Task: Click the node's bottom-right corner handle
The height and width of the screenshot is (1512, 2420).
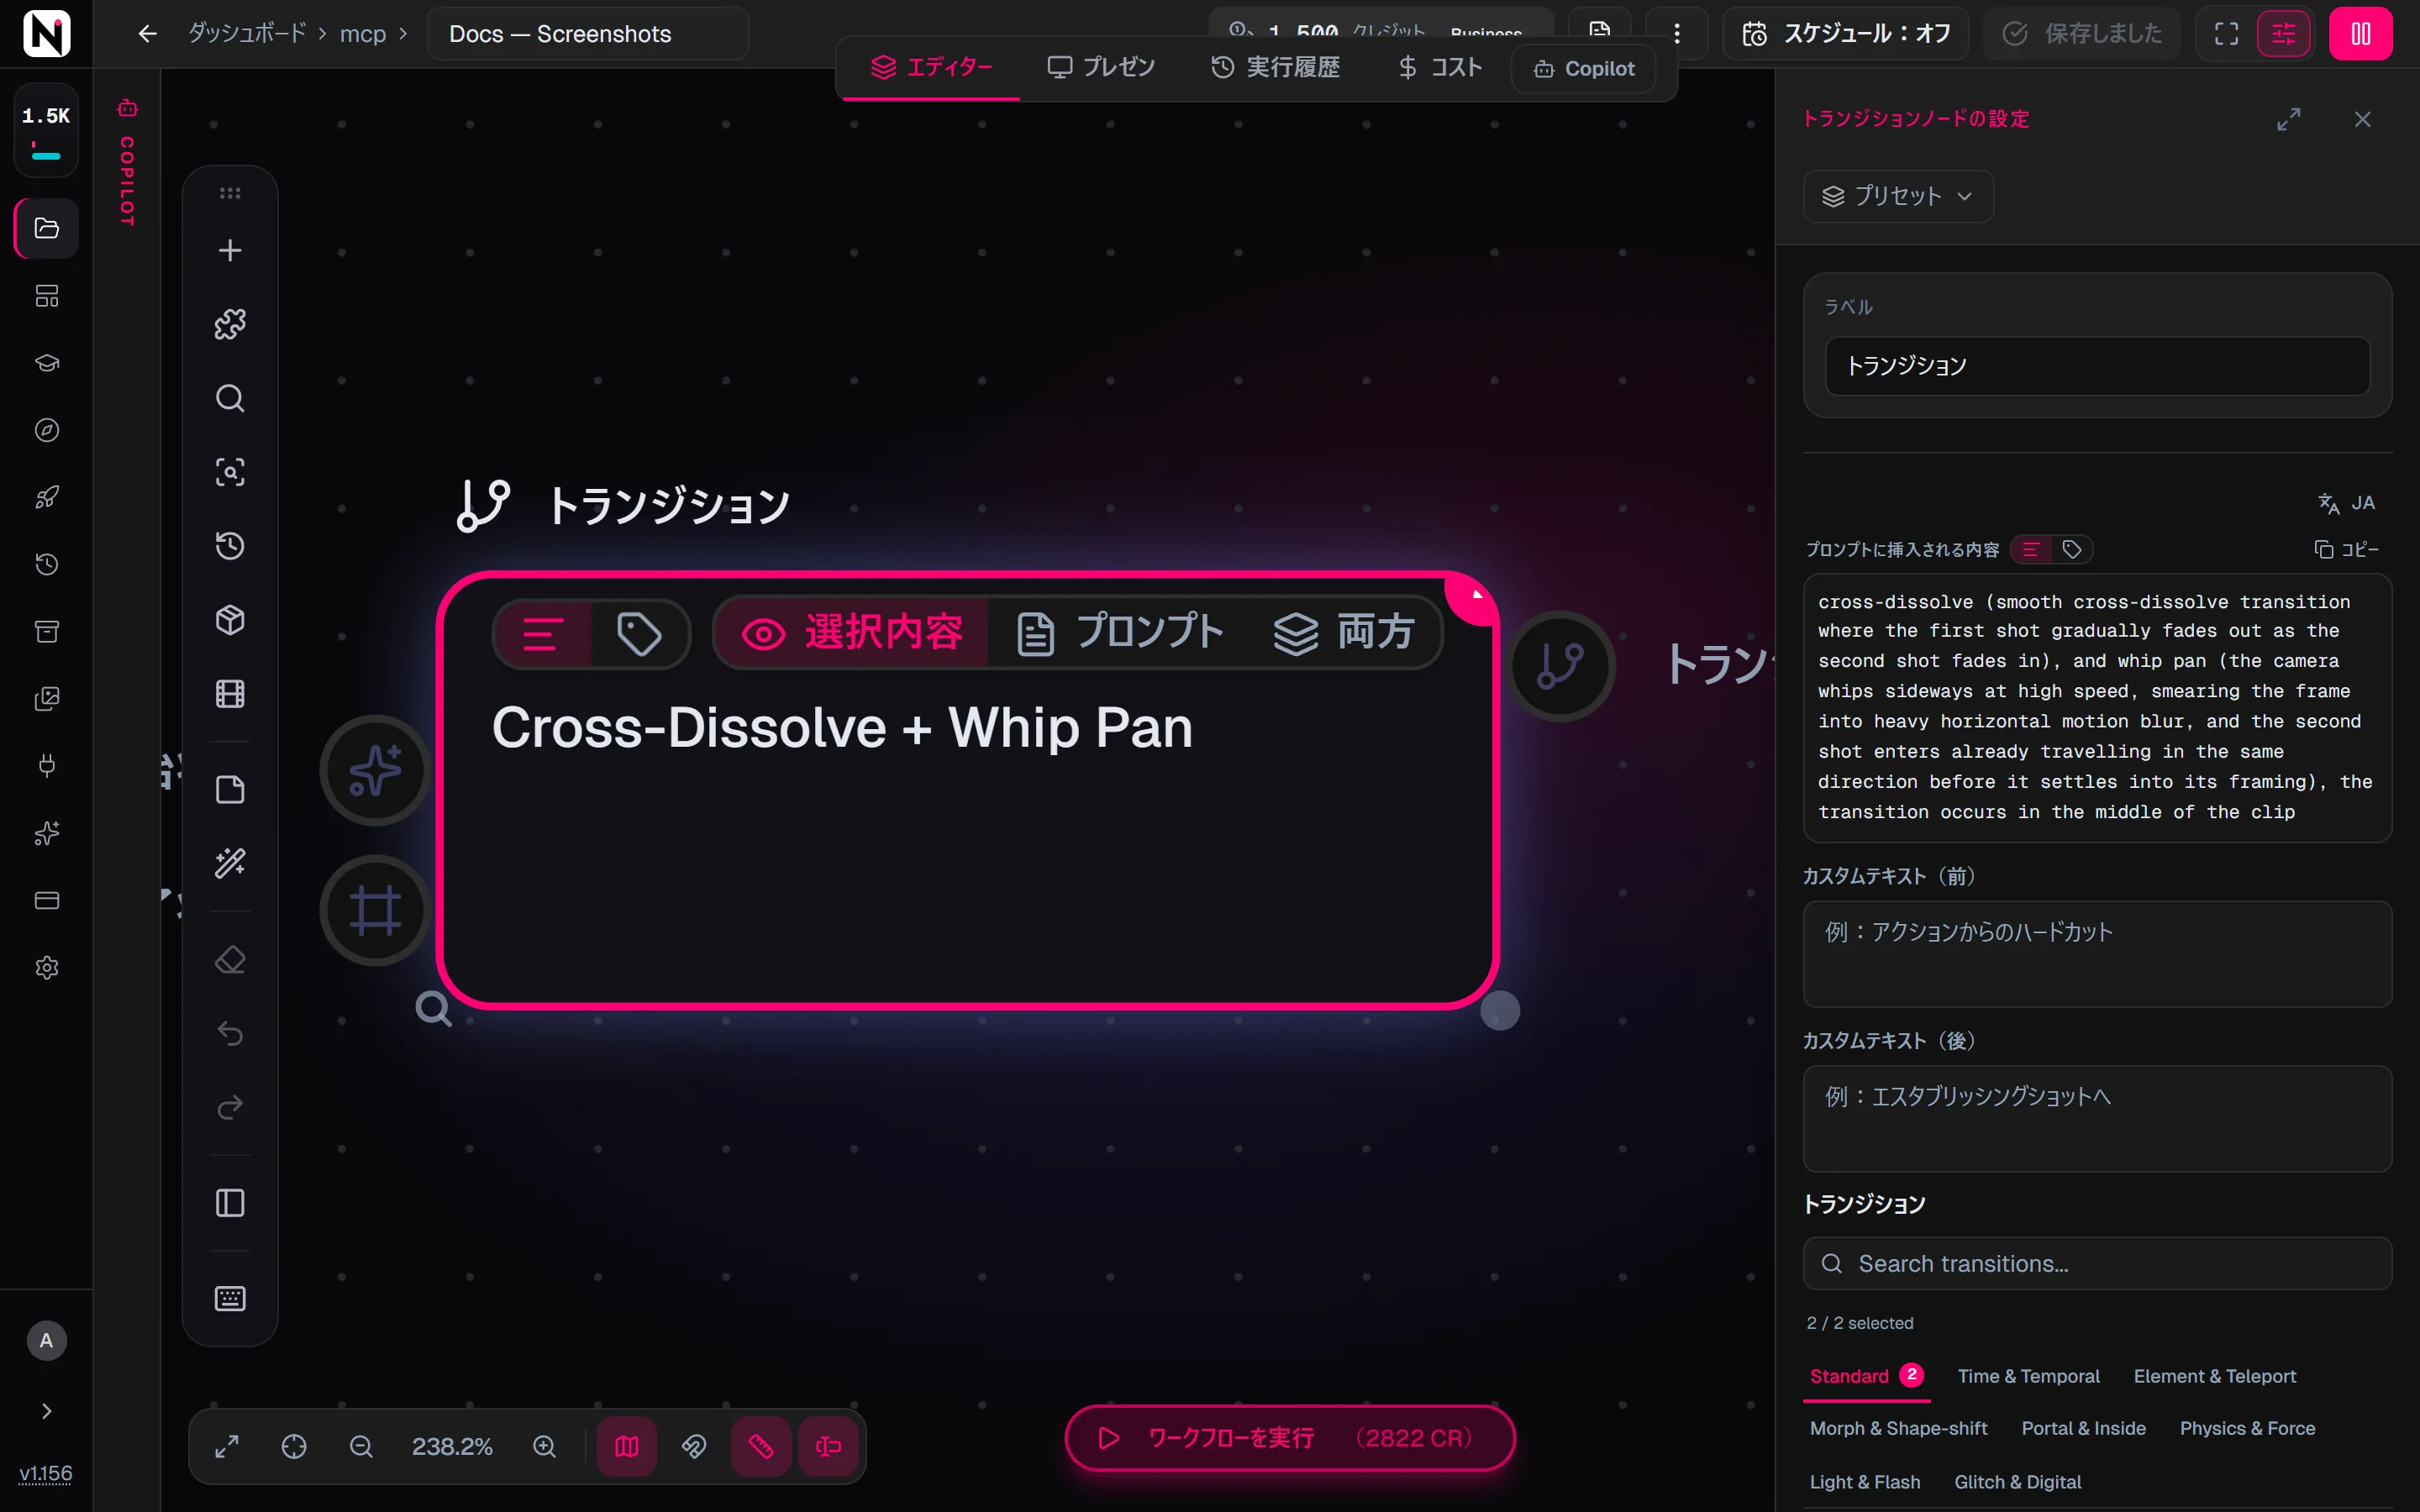Action: point(1499,1010)
